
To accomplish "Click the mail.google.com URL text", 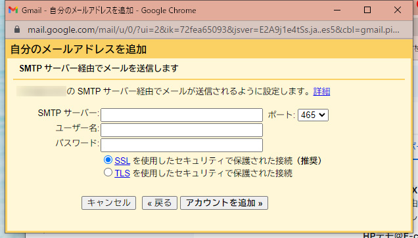I will click(x=213, y=30).
